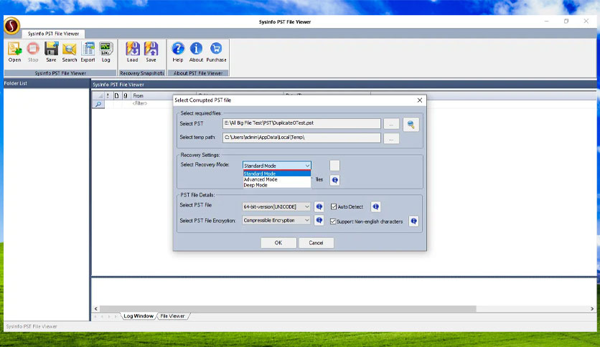This screenshot has width=600, height=347.
Task: Click the scroll left arrow
Action: 96,309
